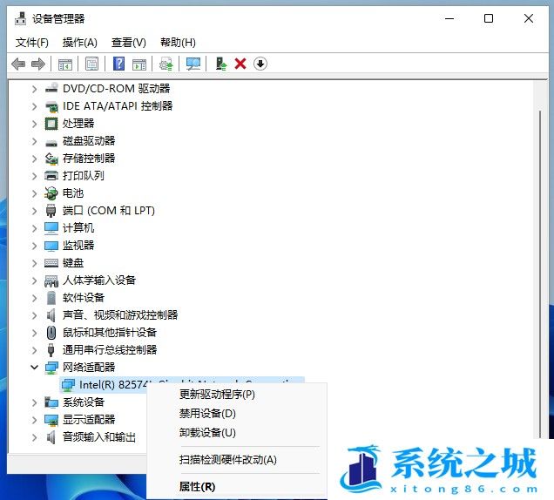Select the 通用串行总线控制器 text
554x500 pixels.
(110, 350)
